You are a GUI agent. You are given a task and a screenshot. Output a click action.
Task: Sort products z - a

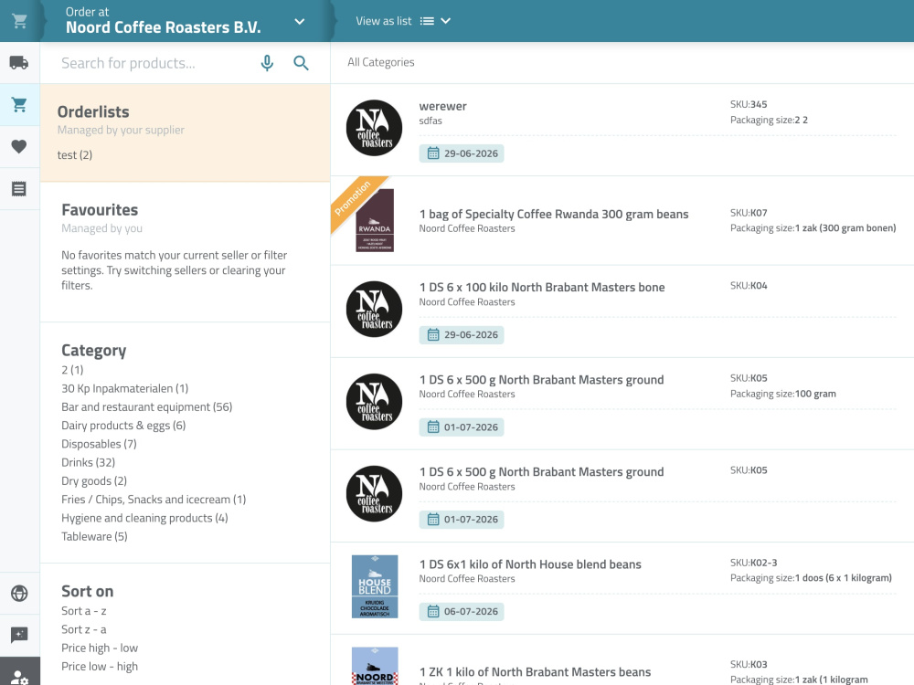pyautogui.click(x=84, y=629)
